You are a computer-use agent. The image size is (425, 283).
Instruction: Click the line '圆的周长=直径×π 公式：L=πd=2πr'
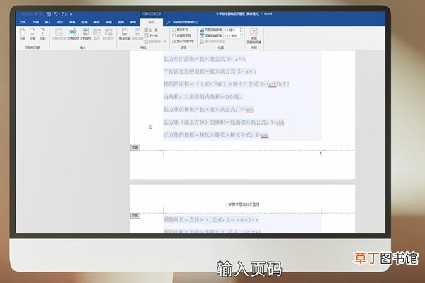(211, 219)
